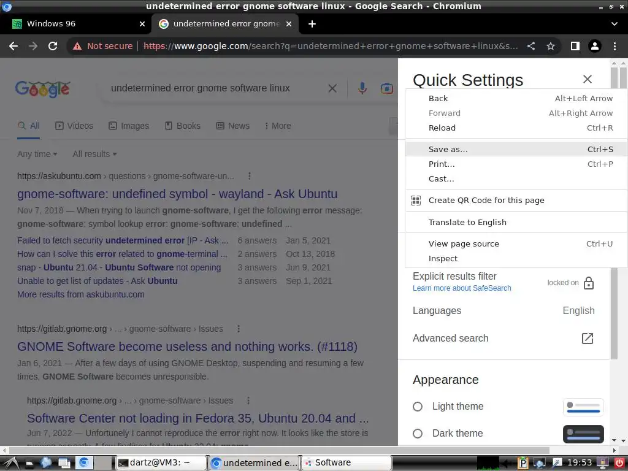Select Dark theme radio button
The width and height of the screenshot is (628, 471).
418,434
